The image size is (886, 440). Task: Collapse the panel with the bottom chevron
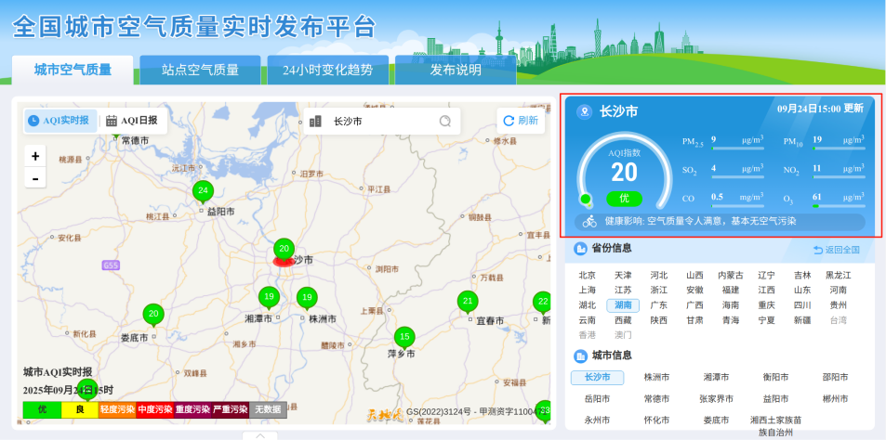260,434
